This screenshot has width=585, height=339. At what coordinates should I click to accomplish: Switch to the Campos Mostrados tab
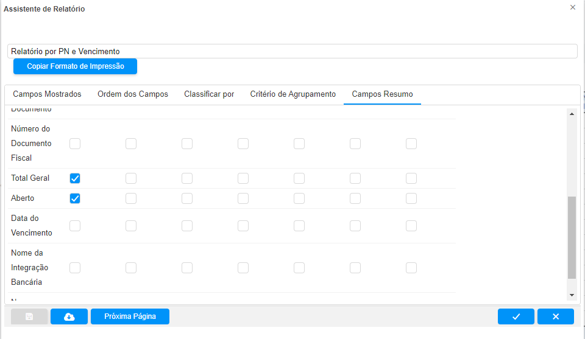coord(47,94)
